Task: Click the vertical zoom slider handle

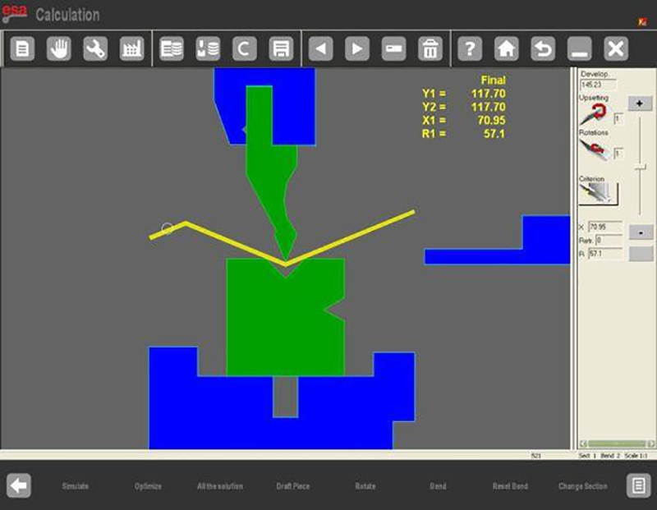Action: [x=640, y=167]
